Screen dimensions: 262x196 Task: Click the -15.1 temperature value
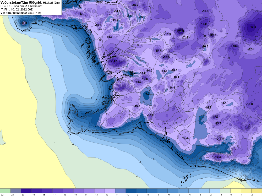pyautogui.click(x=176, y=77)
